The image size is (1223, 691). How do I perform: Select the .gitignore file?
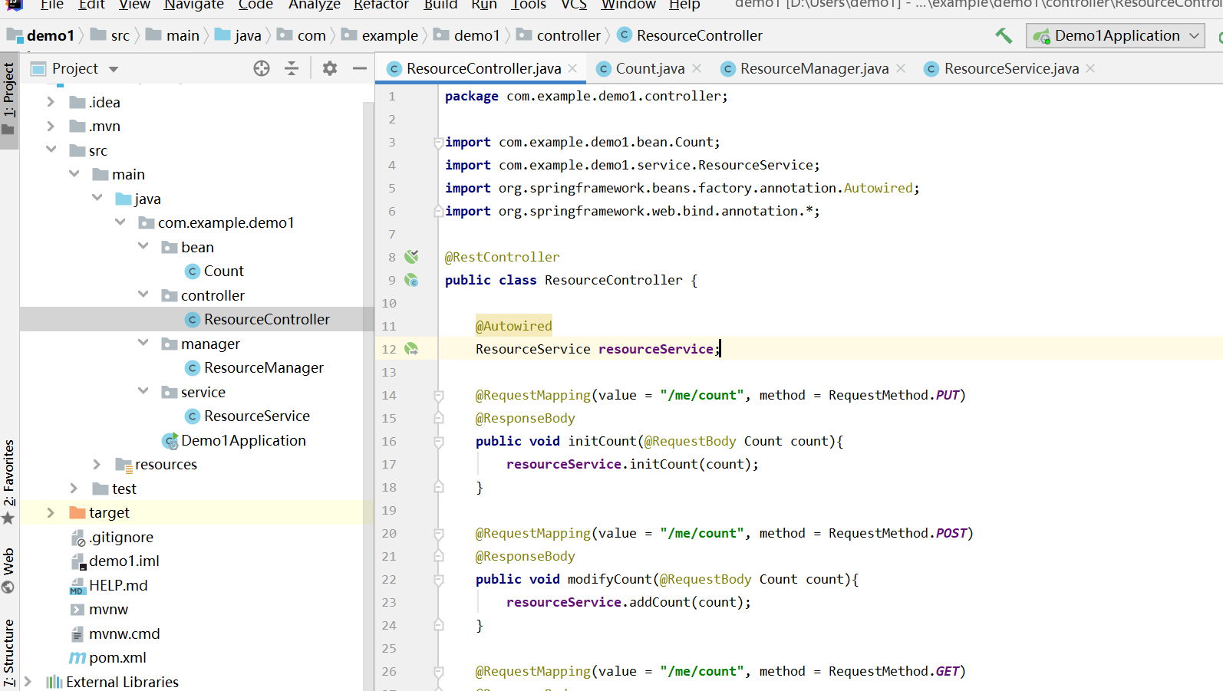pyautogui.click(x=112, y=537)
